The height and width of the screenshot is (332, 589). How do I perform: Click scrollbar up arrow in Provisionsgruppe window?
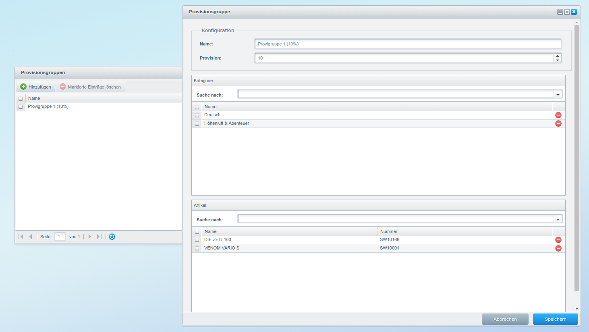click(x=577, y=23)
